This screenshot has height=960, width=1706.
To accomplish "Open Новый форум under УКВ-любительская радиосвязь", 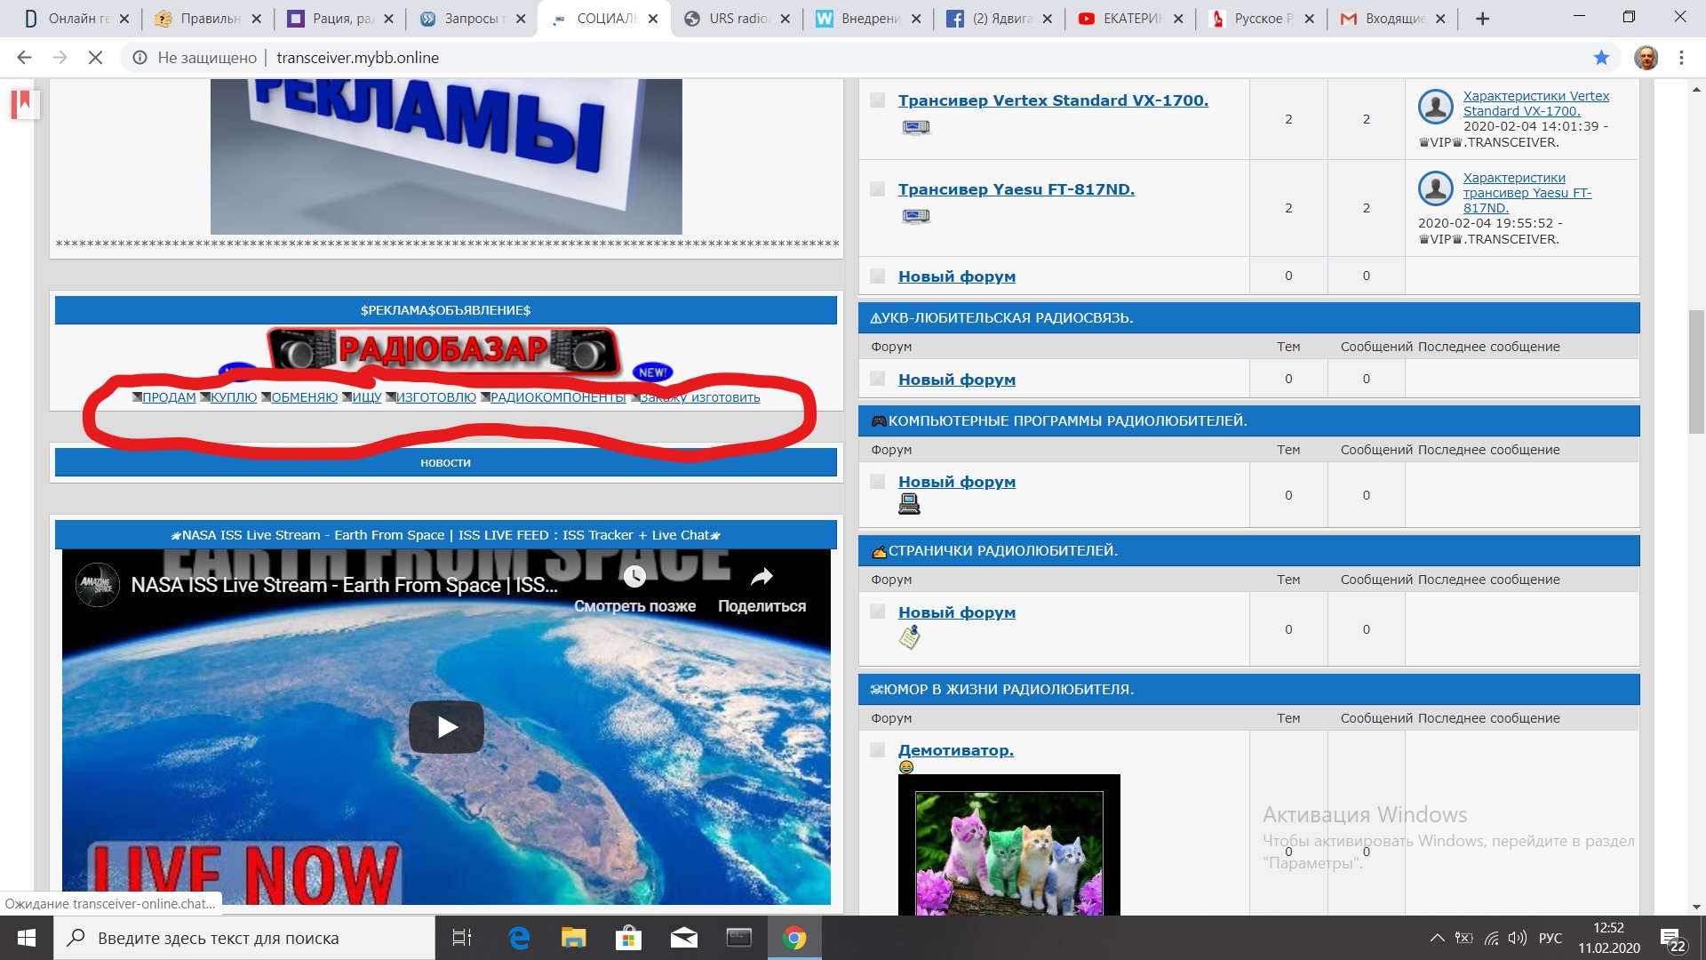I will (957, 380).
